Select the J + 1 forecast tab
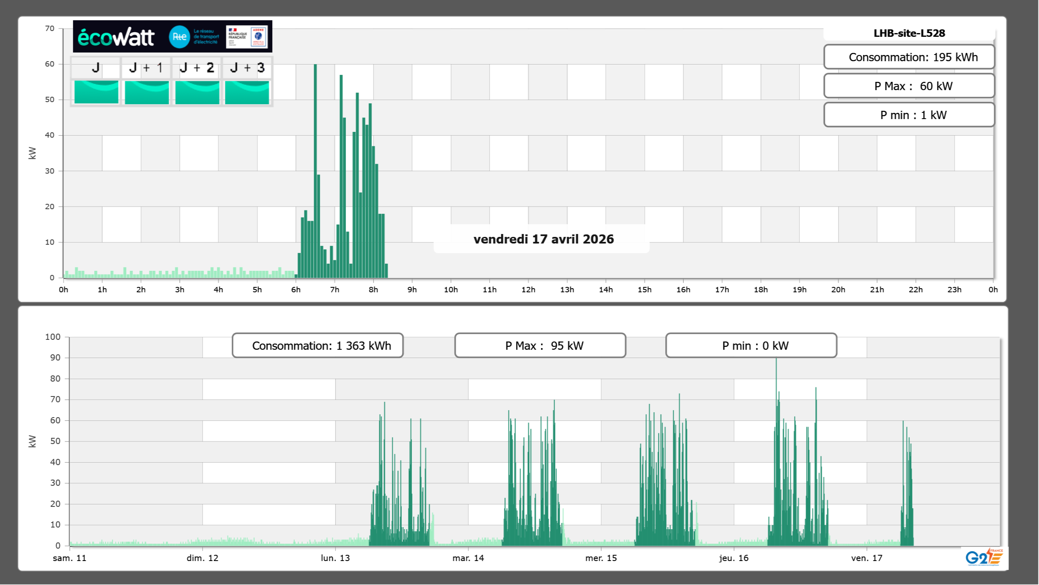The image size is (1039, 585). coord(146,68)
